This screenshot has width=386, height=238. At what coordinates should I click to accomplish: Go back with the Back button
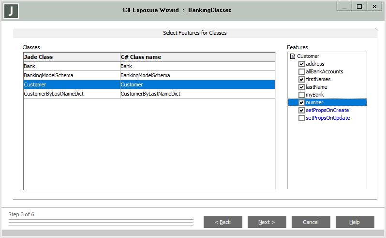click(224, 222)
